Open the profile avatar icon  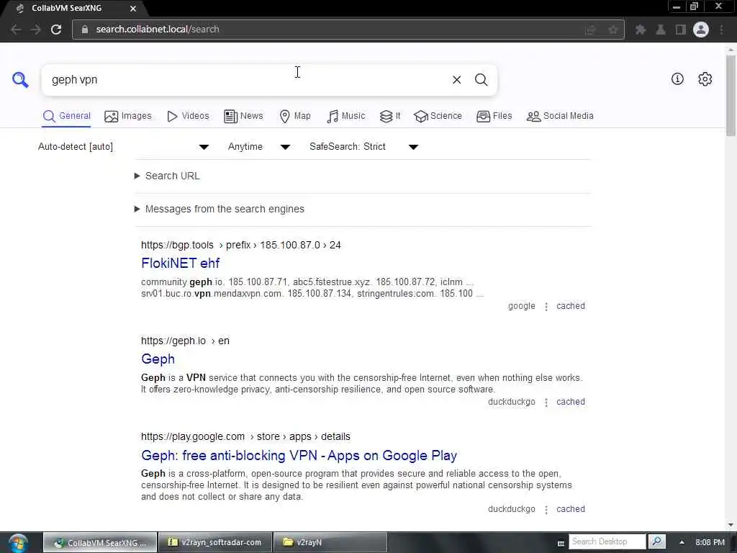(701, 30)
